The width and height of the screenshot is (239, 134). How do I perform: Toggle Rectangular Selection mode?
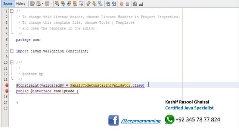pos(81,4)
